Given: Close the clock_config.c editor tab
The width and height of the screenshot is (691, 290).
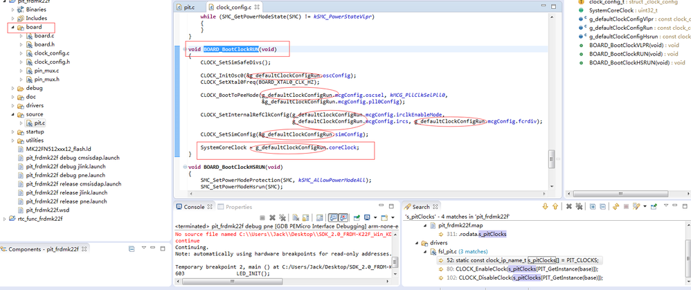Looking at the screenshot, I should 258,7.
